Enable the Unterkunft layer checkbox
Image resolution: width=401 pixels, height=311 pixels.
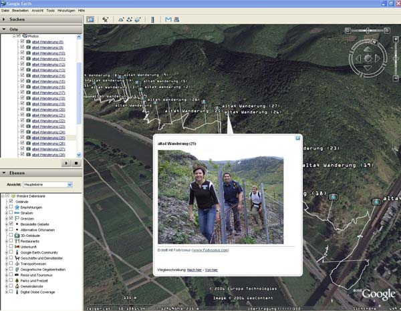pyautogui.click(x=11, y=246)
